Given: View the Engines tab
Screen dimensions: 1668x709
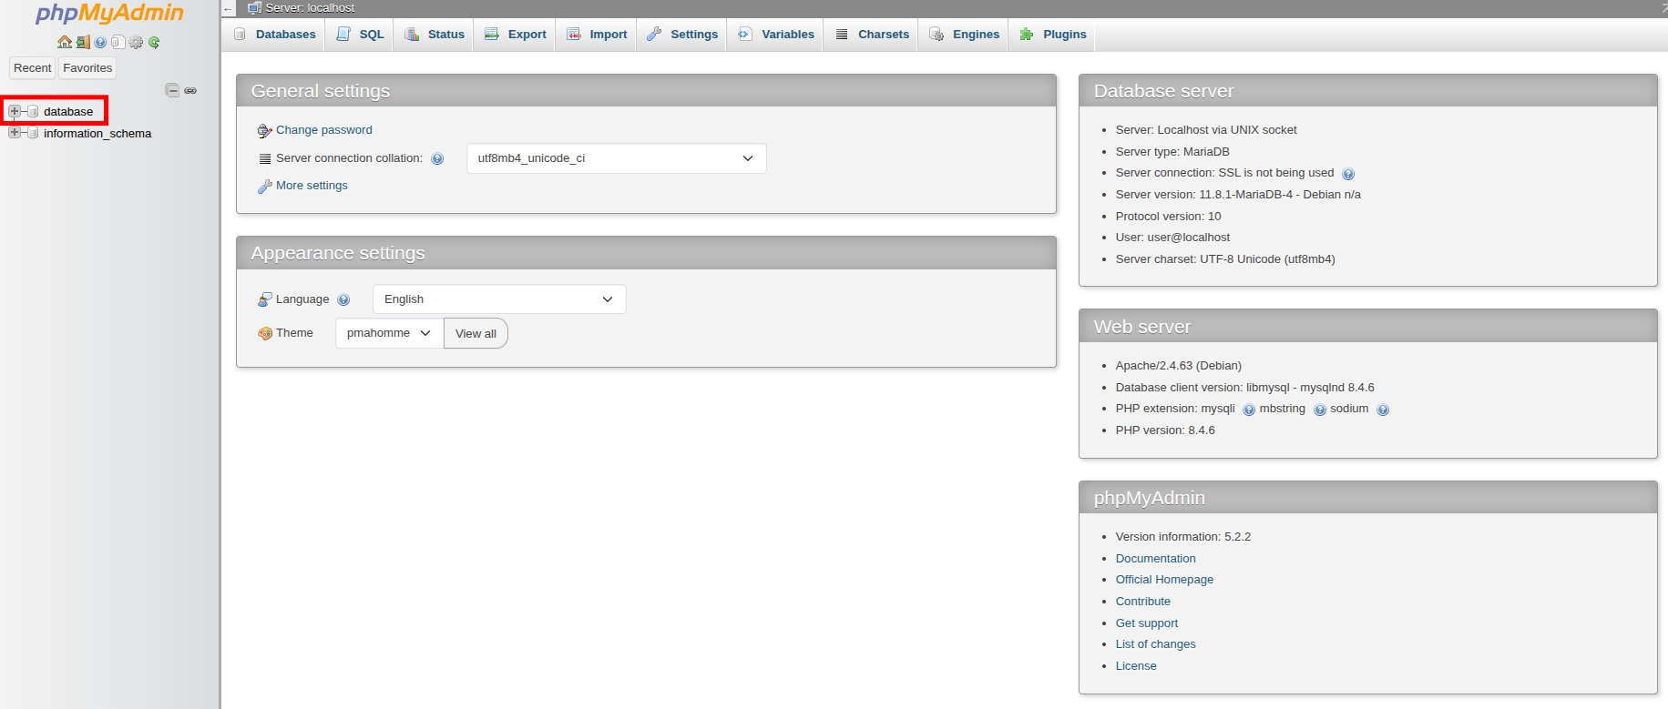Looking at the screenshot, I should click(x=964, y=35).
